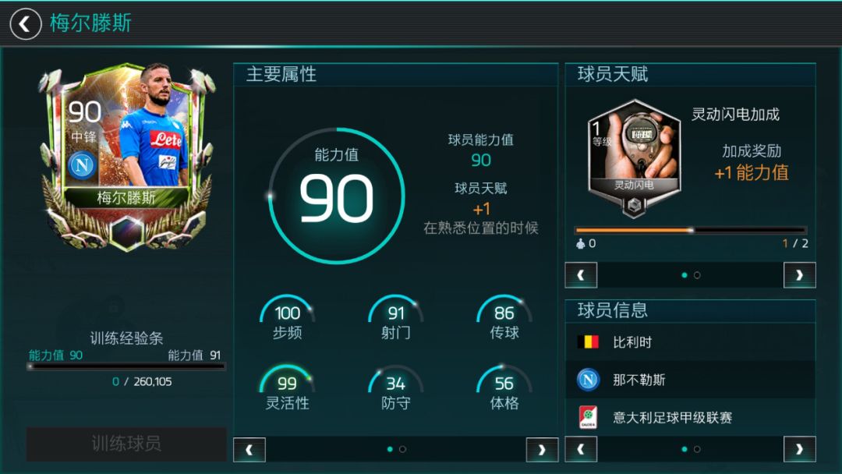
Task: Tap the hexagon gem under the player card
Action: [x=127, y=233]
